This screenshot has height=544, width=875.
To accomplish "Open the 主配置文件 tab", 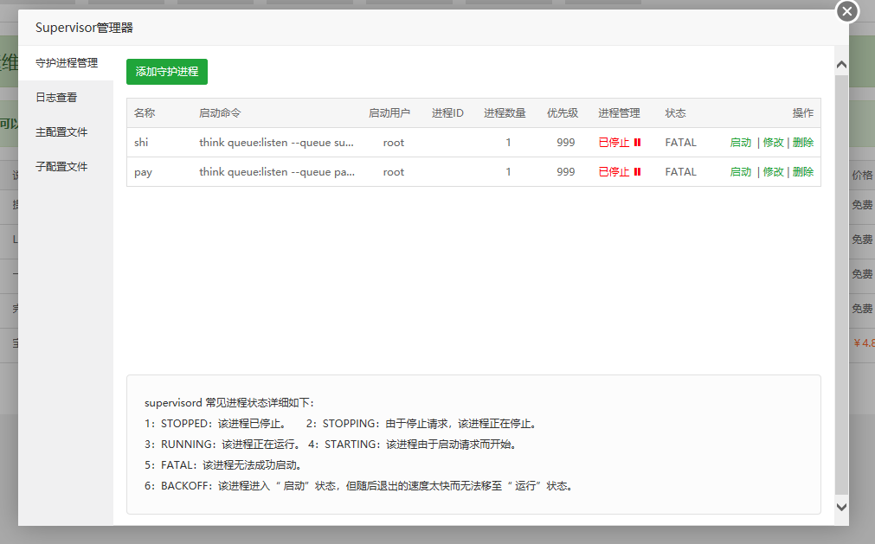I will click(66, 132).
